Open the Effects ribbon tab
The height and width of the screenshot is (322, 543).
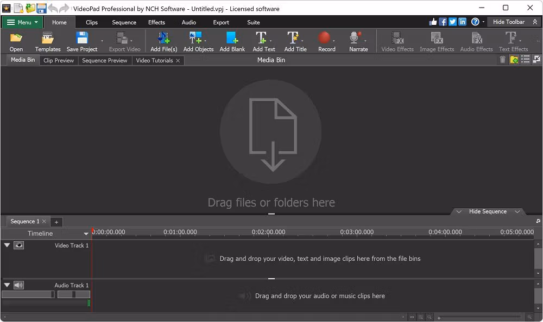click(156, 22)
